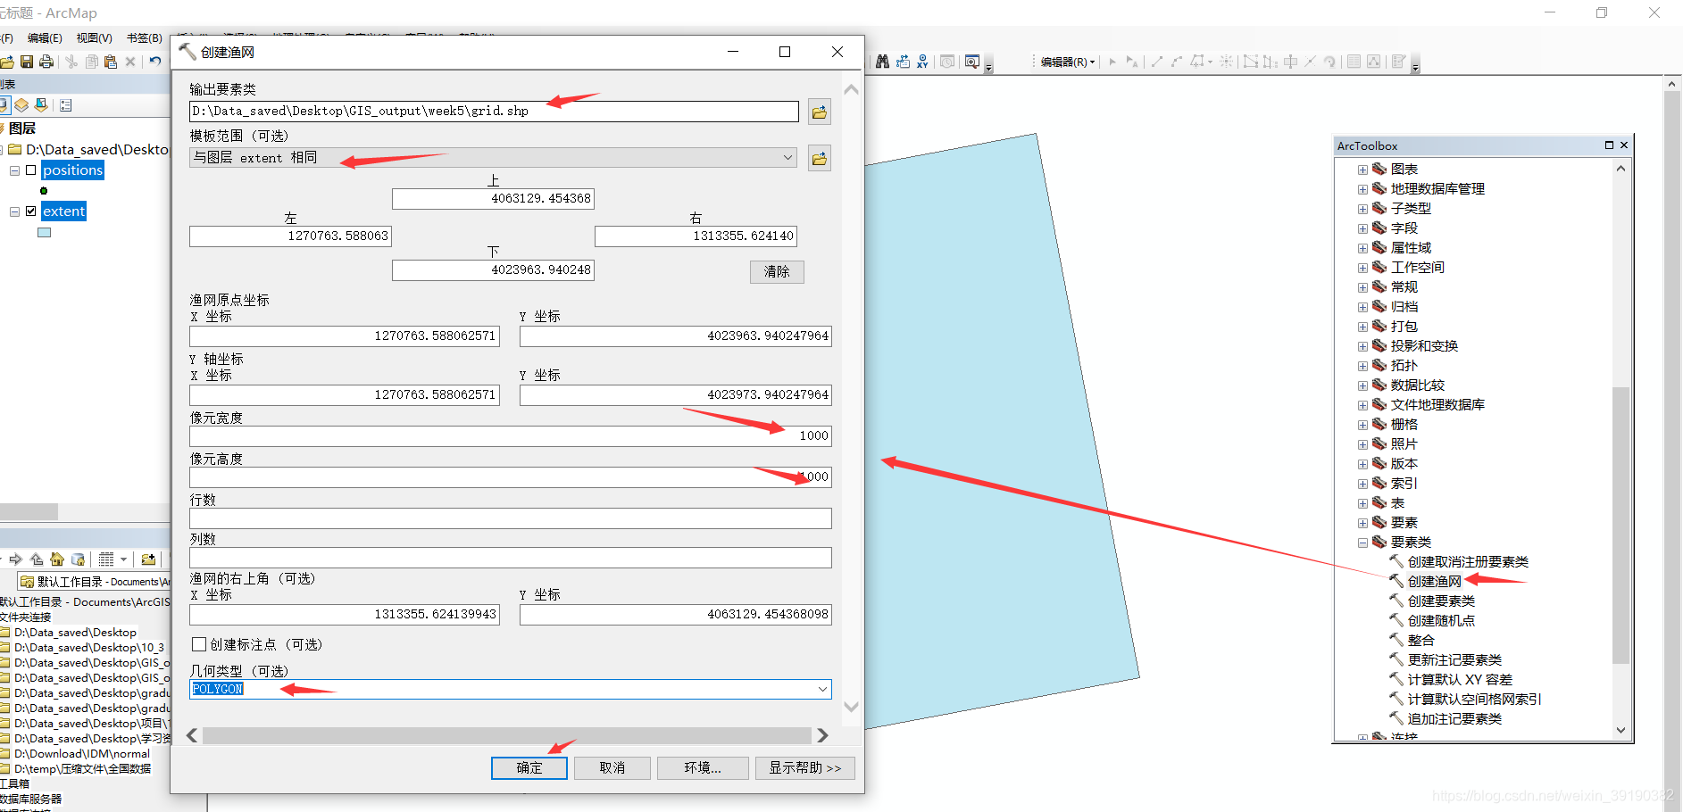Click the 取消 button
Screen dimensions: 1683x812
click(612, 768)
